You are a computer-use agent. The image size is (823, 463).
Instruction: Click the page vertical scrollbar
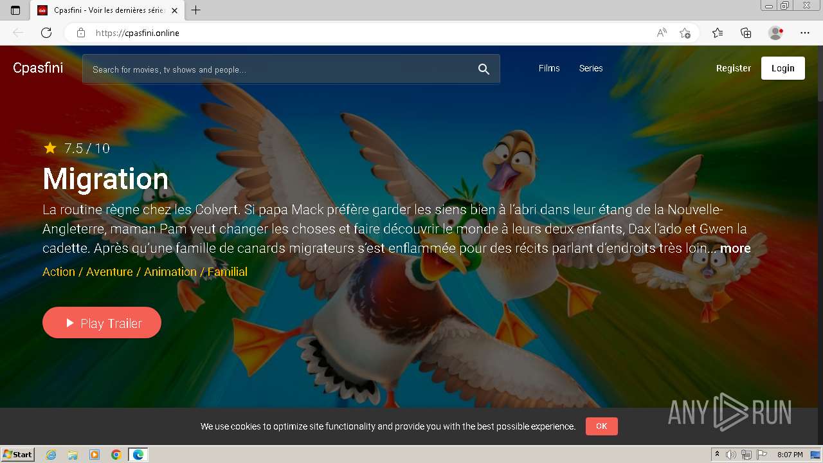click(820, 244)
